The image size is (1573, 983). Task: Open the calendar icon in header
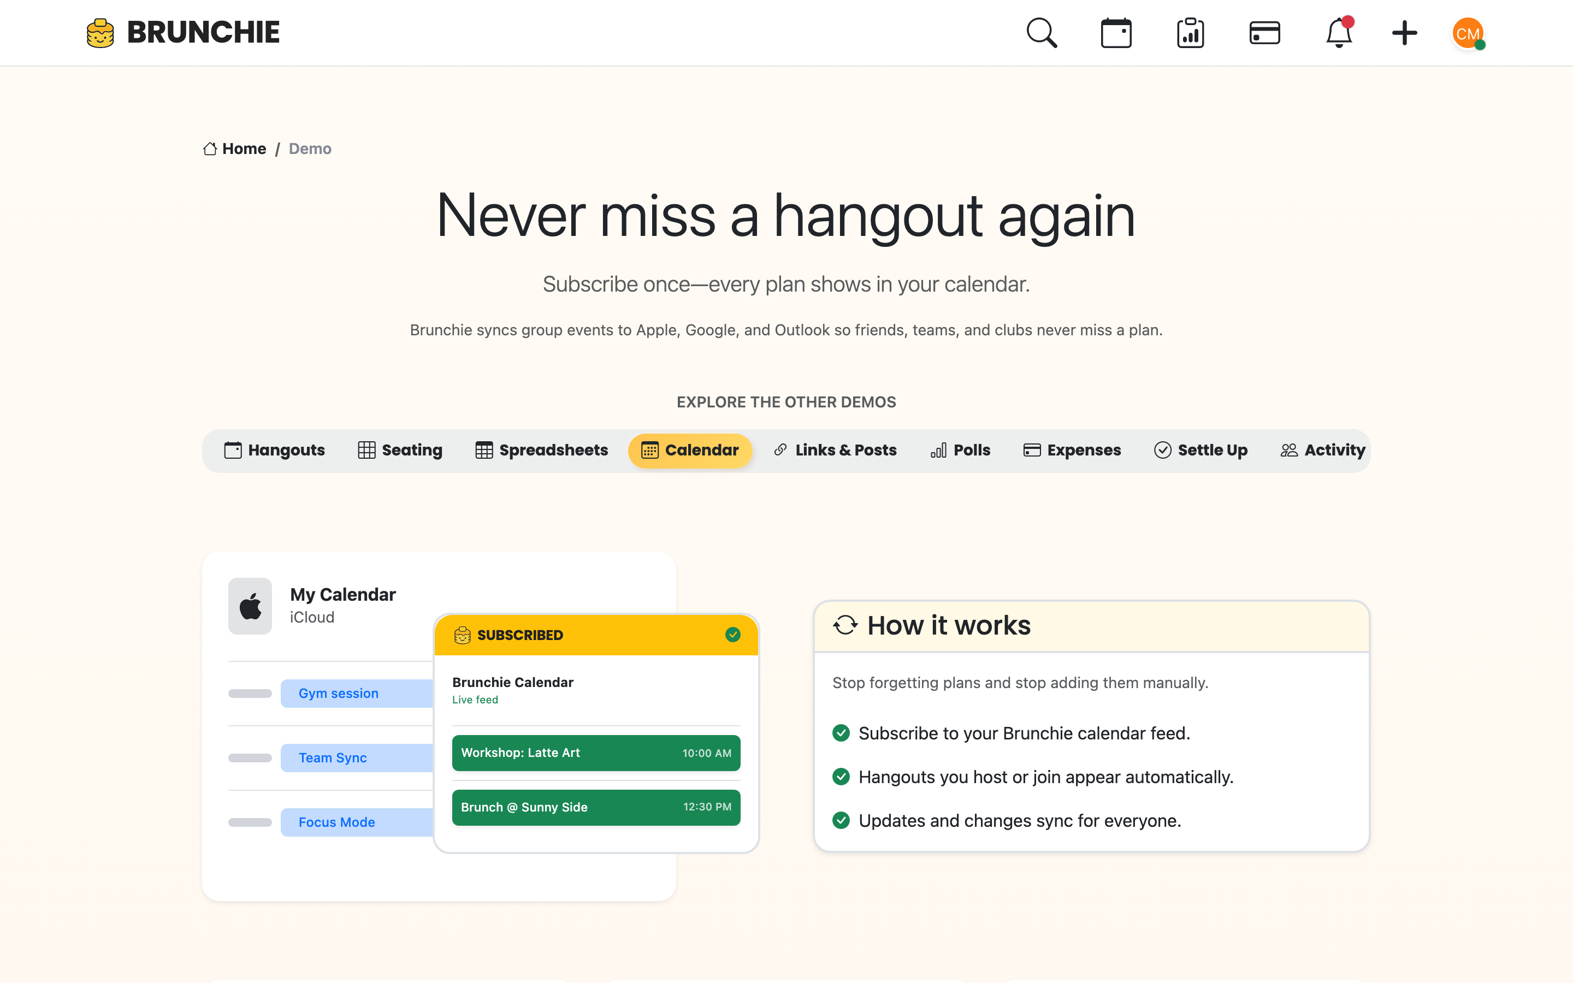click(1116, 33)
